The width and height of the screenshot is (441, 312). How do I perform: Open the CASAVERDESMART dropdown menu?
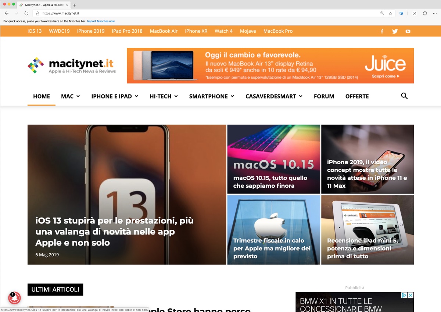coord(274,96)
